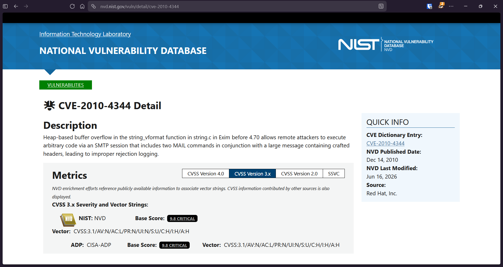Switch to CVSS Version 4.0 tab
The height and width of the screenshot is (267, 503).
tap(206, 174)
